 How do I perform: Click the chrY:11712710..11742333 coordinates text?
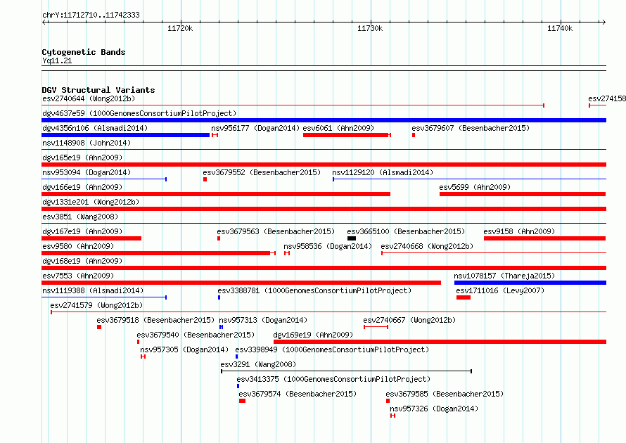pyautogui.click(x=91, y=15)
